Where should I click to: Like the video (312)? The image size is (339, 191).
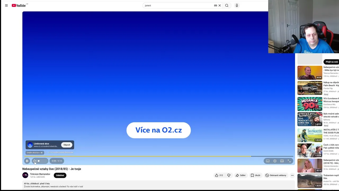[x=219, y=175]
